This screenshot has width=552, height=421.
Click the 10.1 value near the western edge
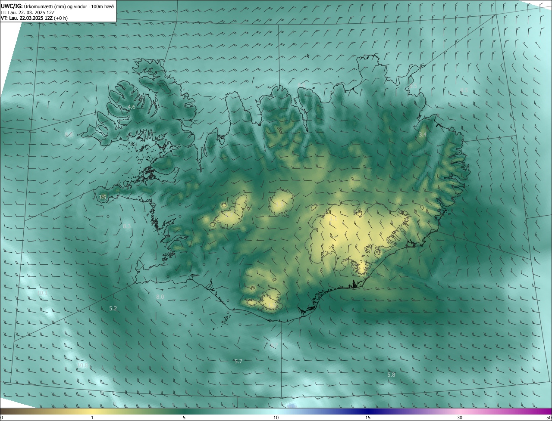point(42,293)
